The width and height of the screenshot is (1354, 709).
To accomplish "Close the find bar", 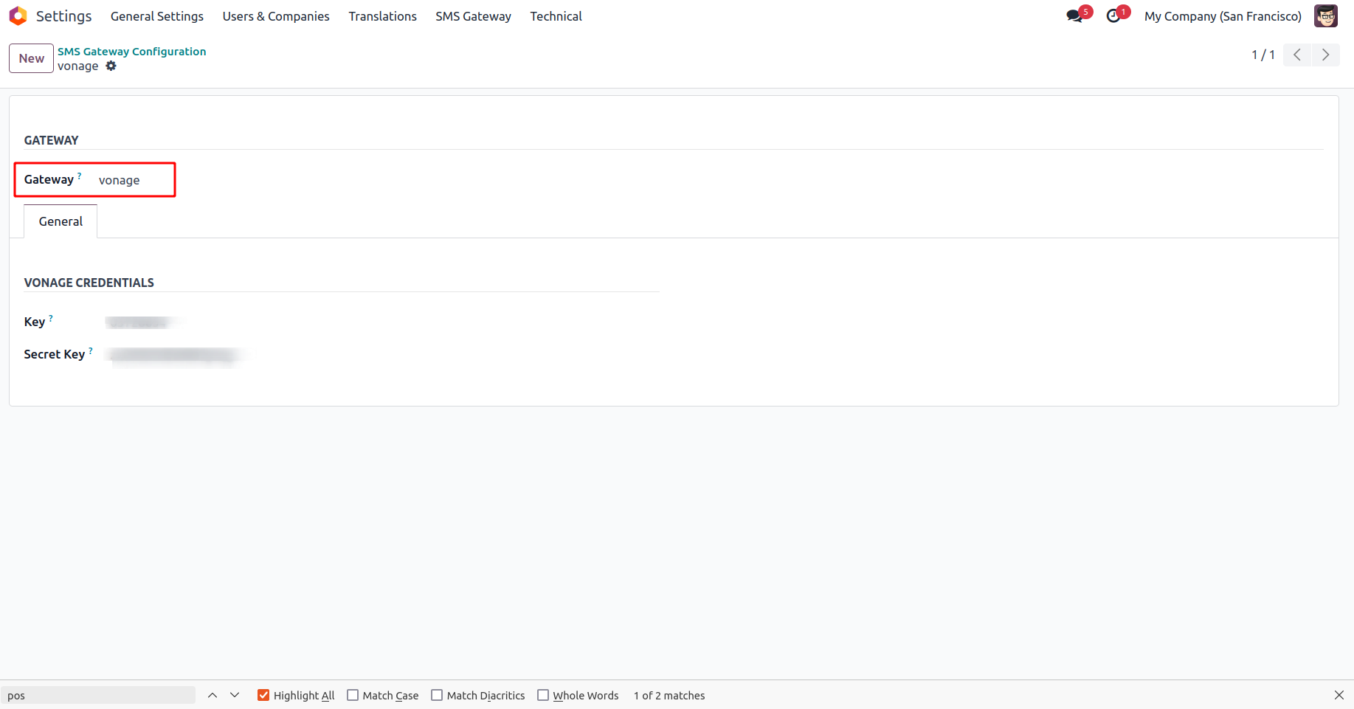I will click(x=1339, y=695).
